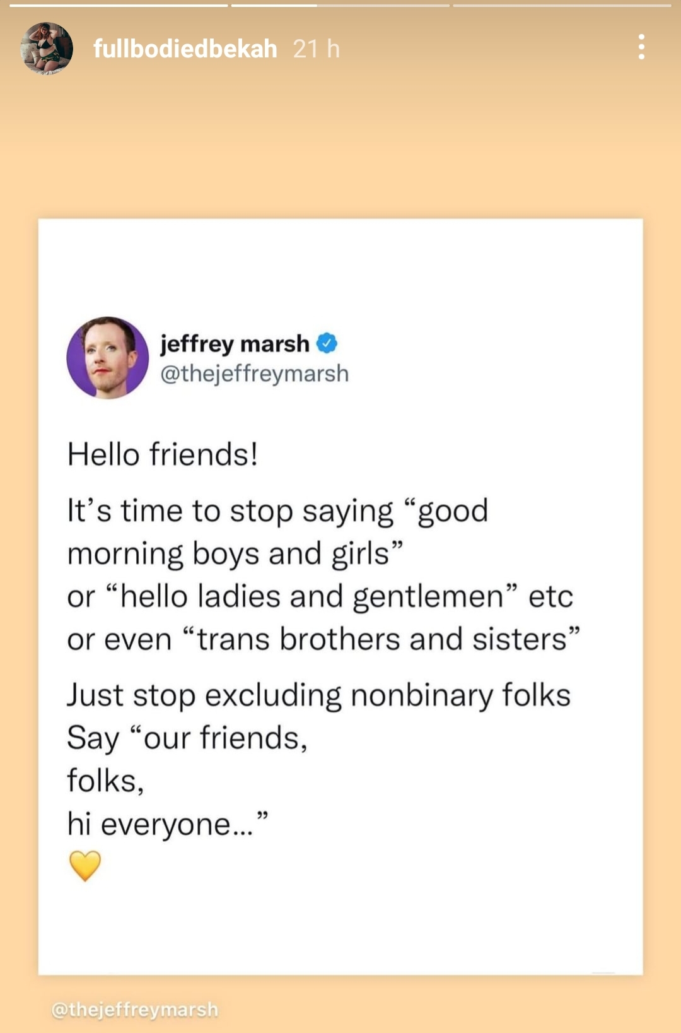Viewport: 681px width, 1033px height.
Task: Click the jeffrey marsh tweet avatar
Action: pos(108,358)
